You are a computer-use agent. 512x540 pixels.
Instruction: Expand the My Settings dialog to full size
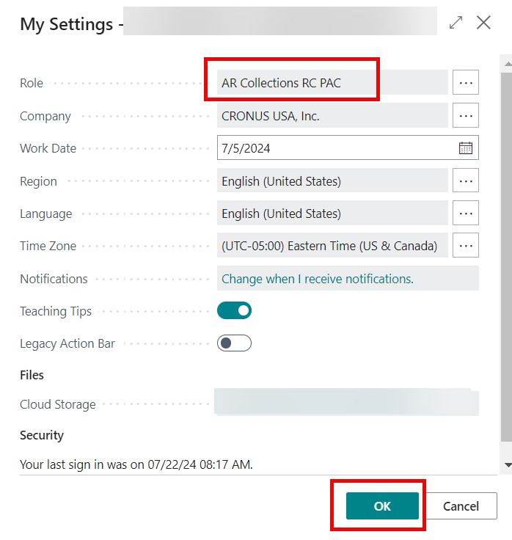point(456,23)
